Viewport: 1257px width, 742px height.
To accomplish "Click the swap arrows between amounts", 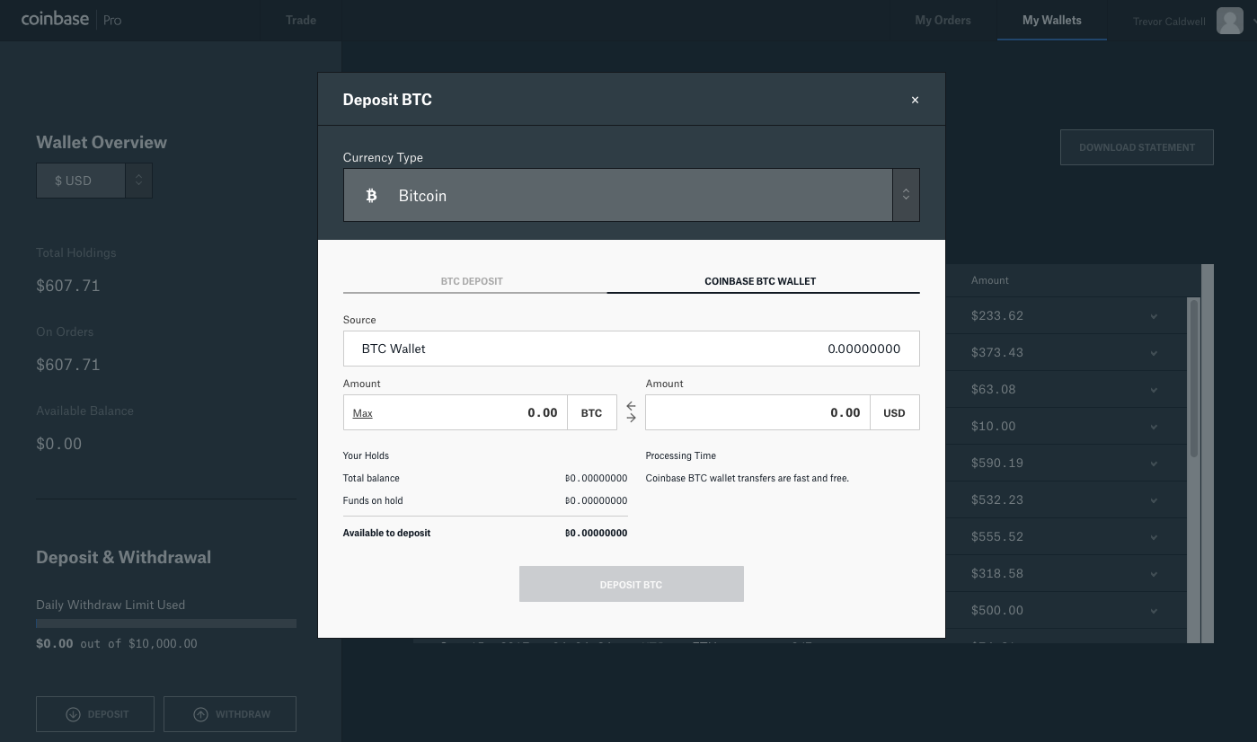I will (x=631, y=412).
